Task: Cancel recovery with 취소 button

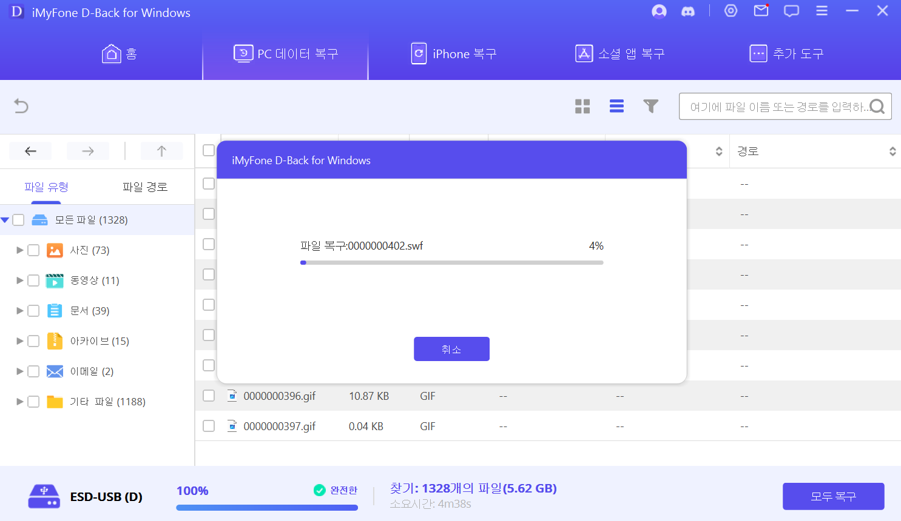Action: click(x=451, y=349)
